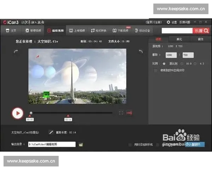Open the 主页 home tab
This screenshot has width=212, height=170.
point(11,31)
